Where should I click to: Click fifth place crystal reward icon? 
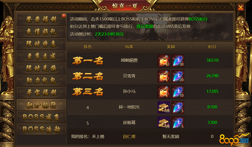[178, 122]
